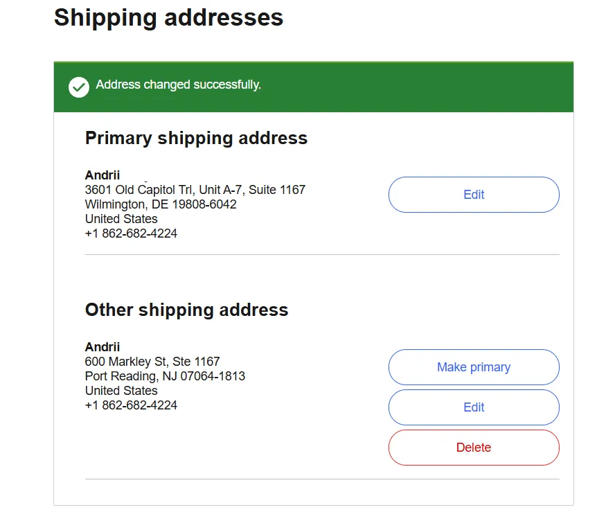
Task: Click the "Primary shipping address" heading
Action: coord(196,138)
